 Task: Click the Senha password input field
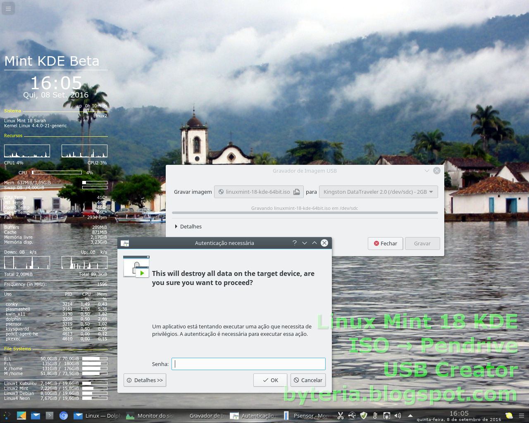tap(248, 364)
